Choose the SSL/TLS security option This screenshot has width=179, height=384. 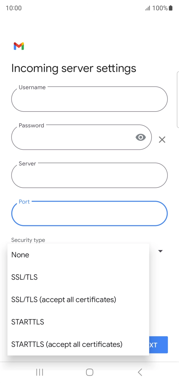(24, 277)
